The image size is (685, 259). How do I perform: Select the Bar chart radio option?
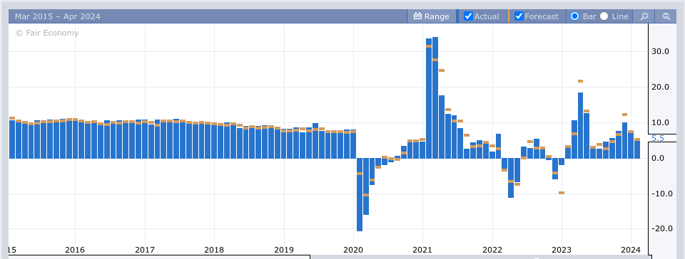click(575, 16)
